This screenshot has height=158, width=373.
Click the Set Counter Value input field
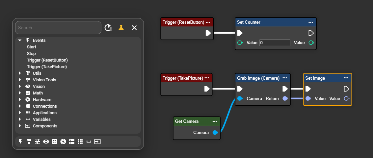click(275, 43)
